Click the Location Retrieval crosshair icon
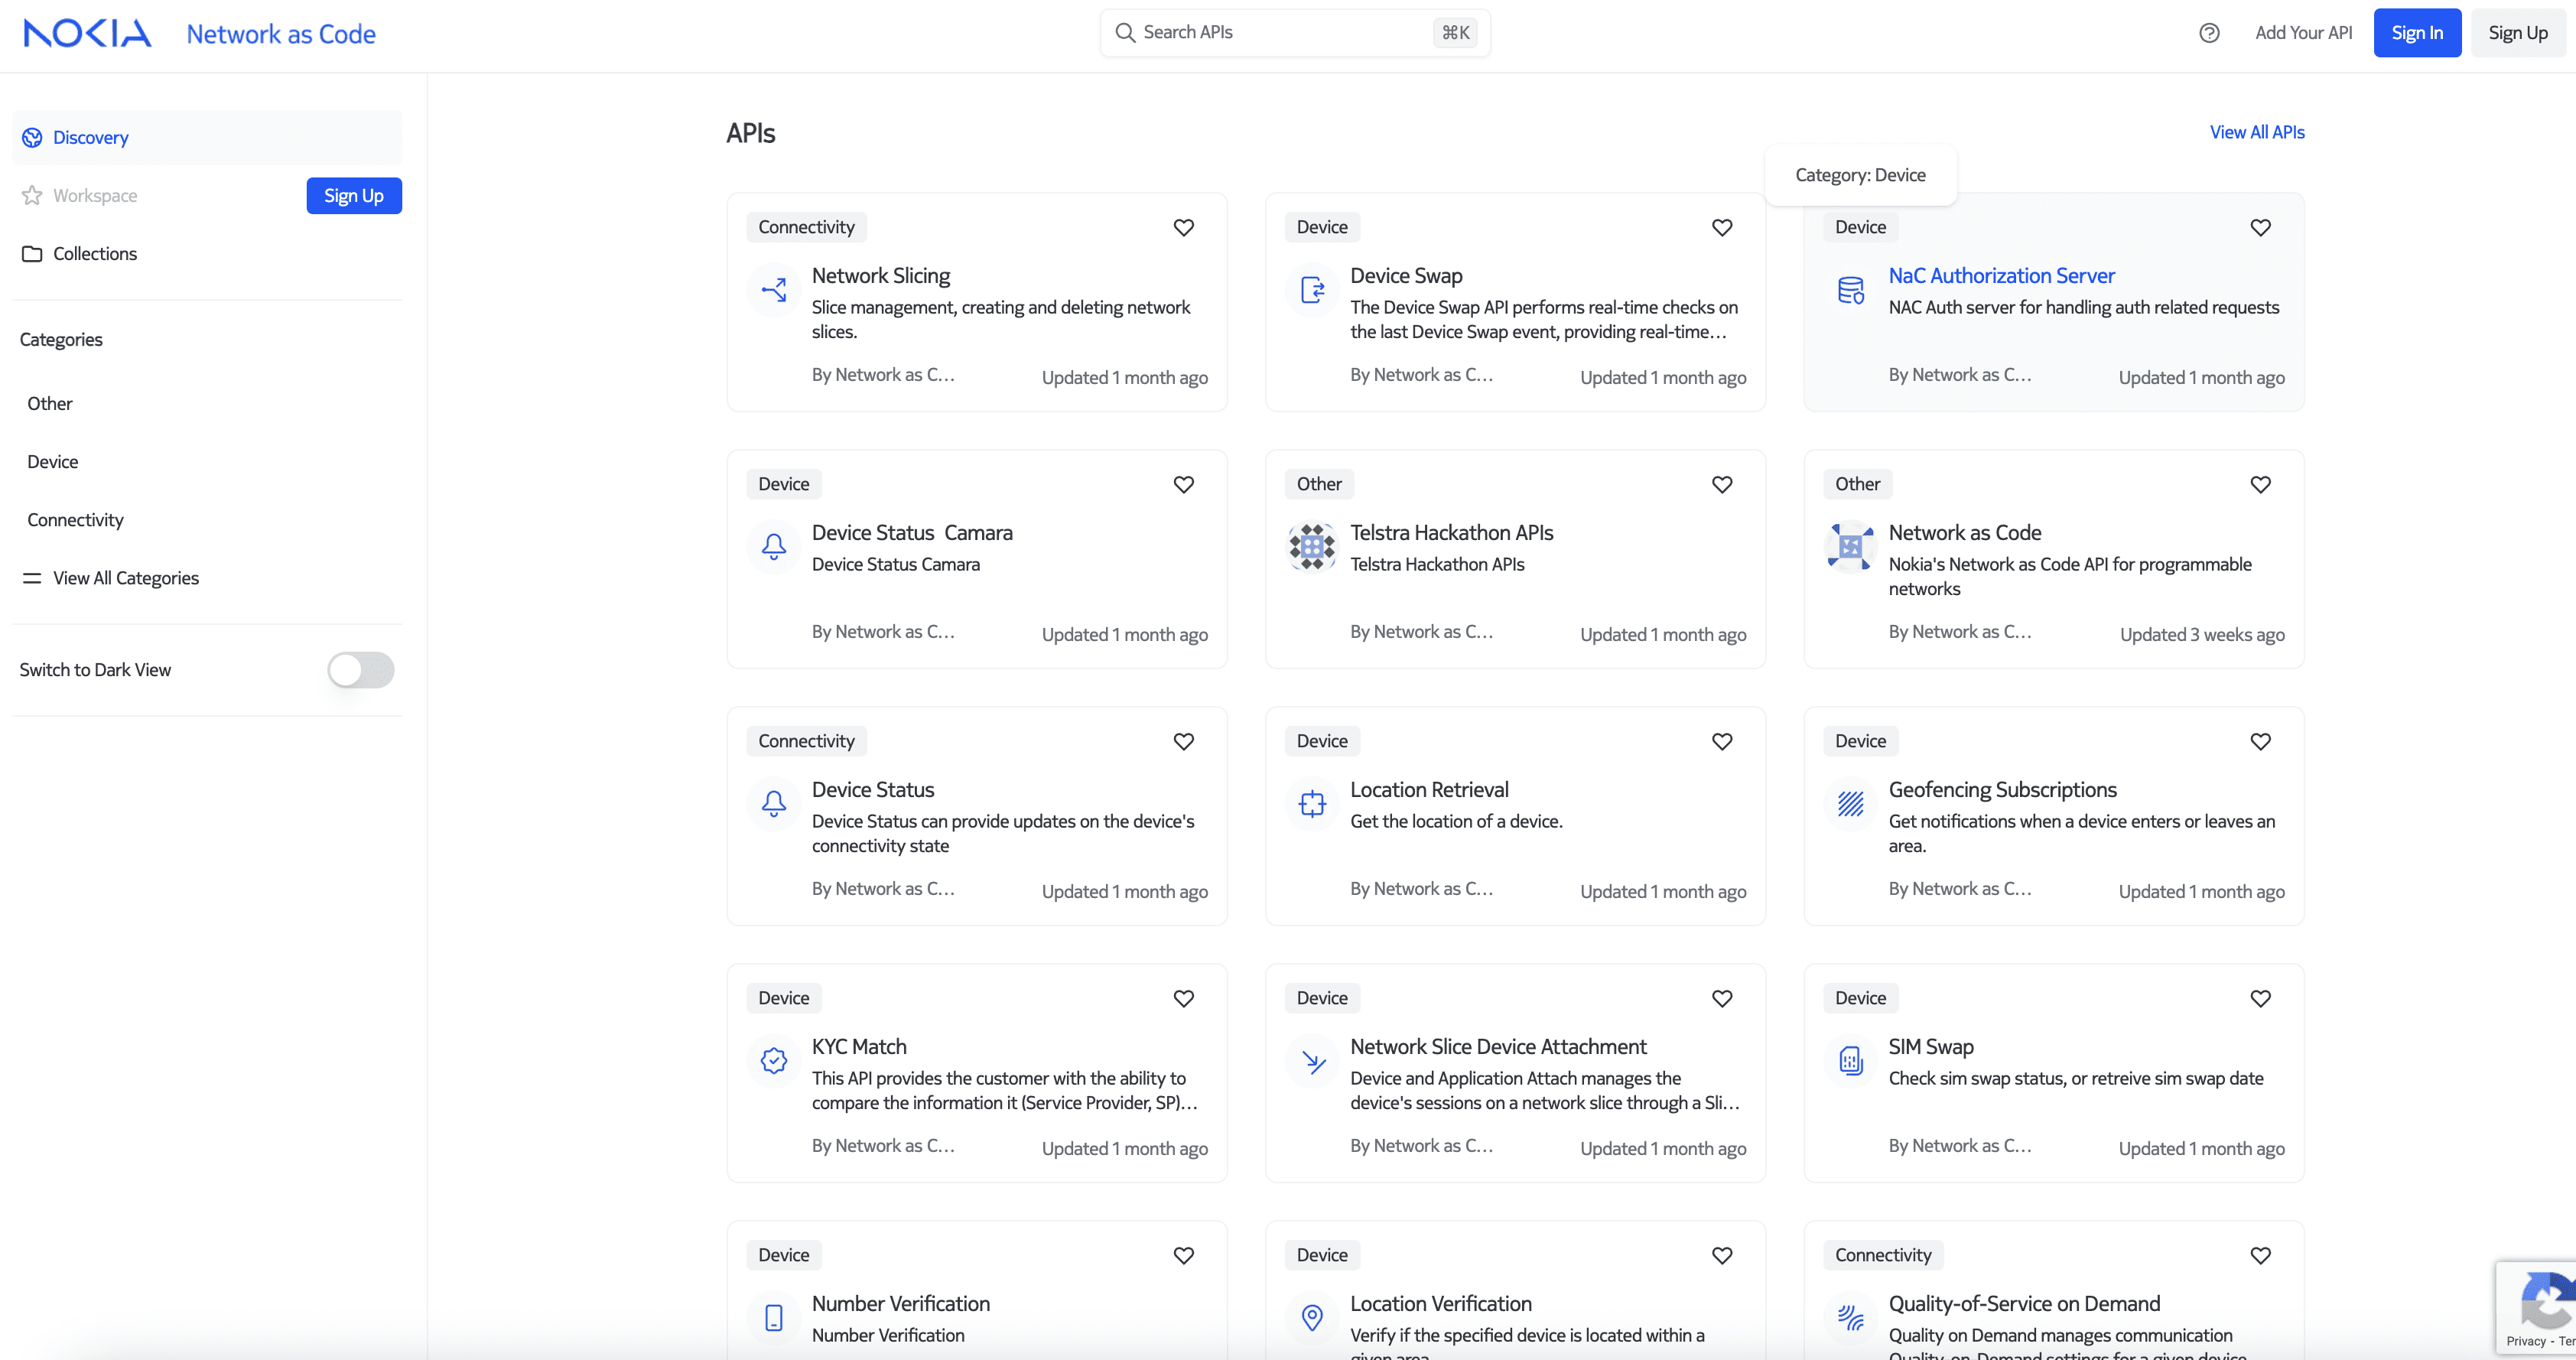Image resolution: width=2576 pixels, height=1360 pixels. [1312, 804]
